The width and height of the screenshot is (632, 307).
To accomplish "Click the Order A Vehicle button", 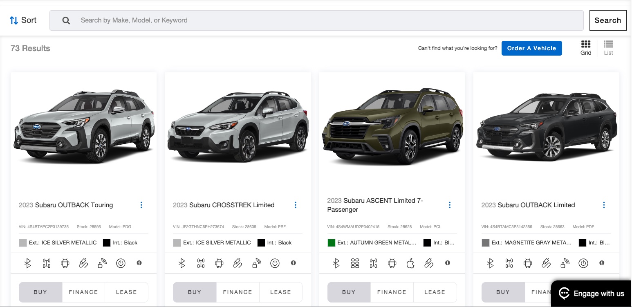I will (531, 48).
